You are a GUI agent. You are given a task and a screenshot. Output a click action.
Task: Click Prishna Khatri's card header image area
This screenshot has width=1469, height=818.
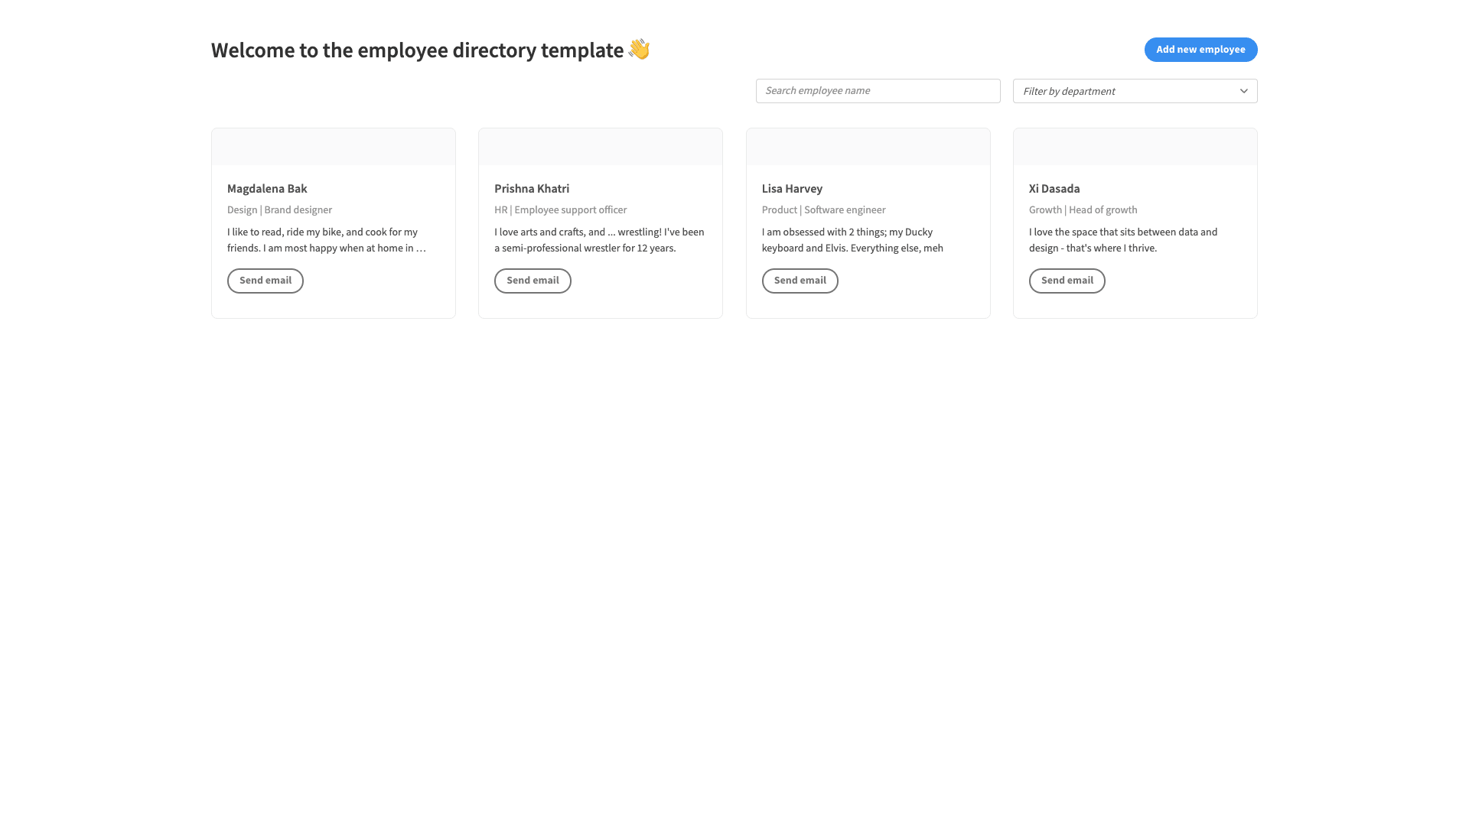click(x=601, y=147)
